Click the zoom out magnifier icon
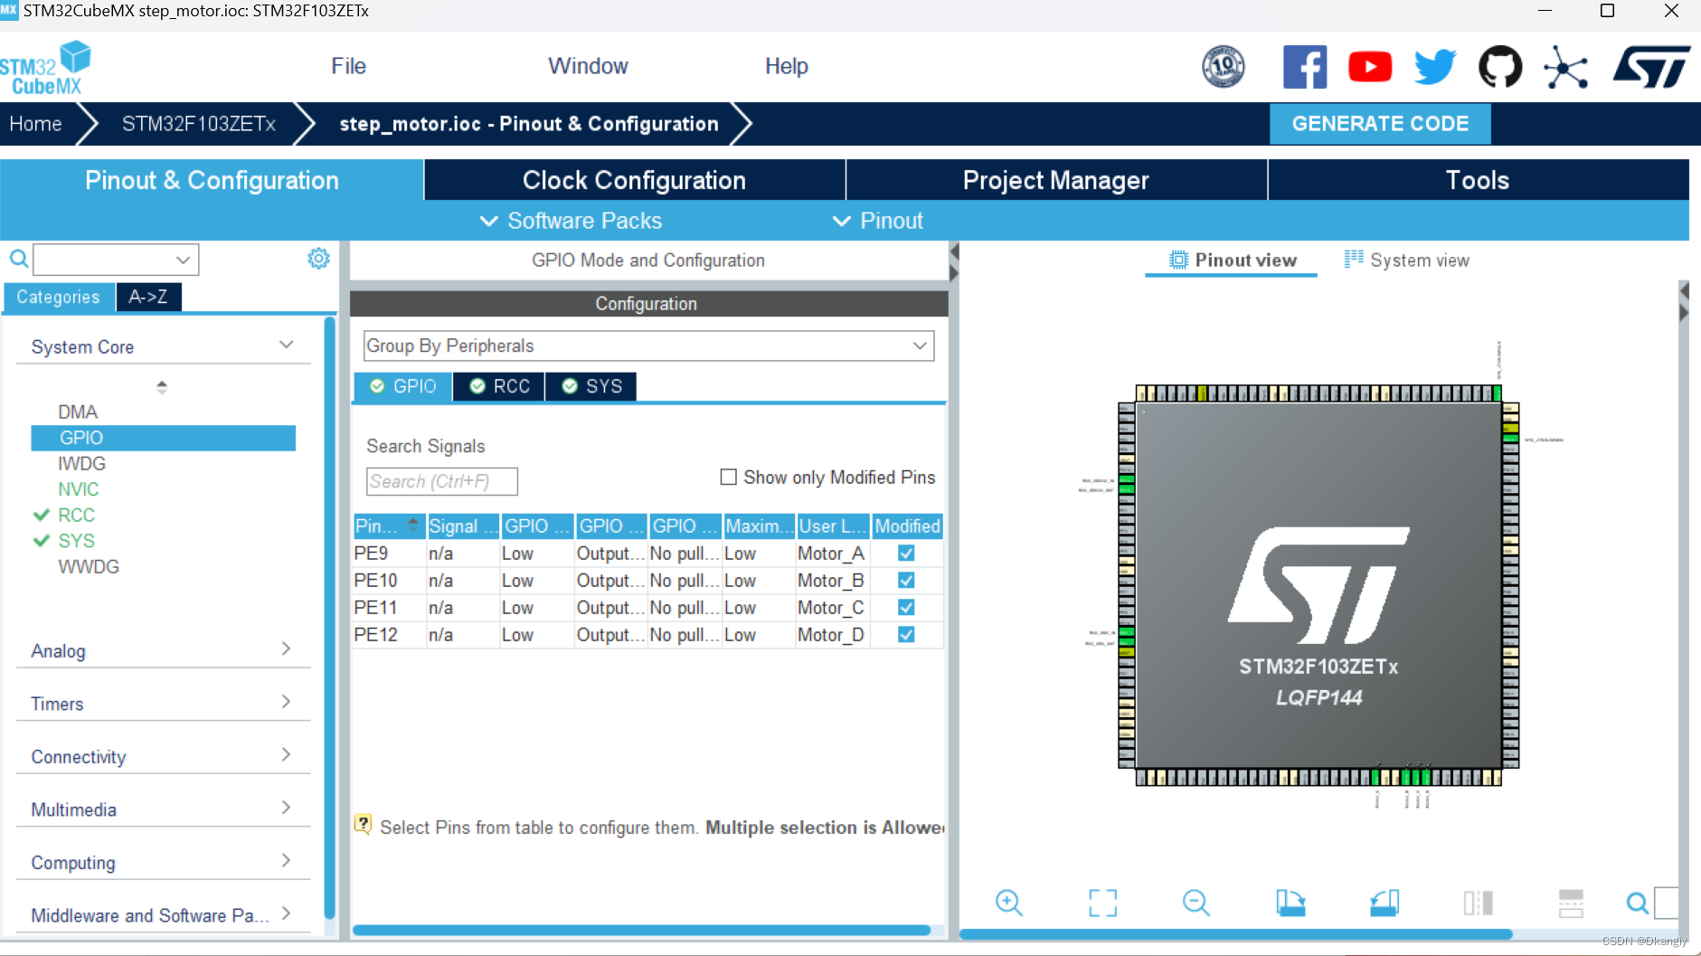The width and height of the screenshot is (1701, 956). pos(1195,902)
